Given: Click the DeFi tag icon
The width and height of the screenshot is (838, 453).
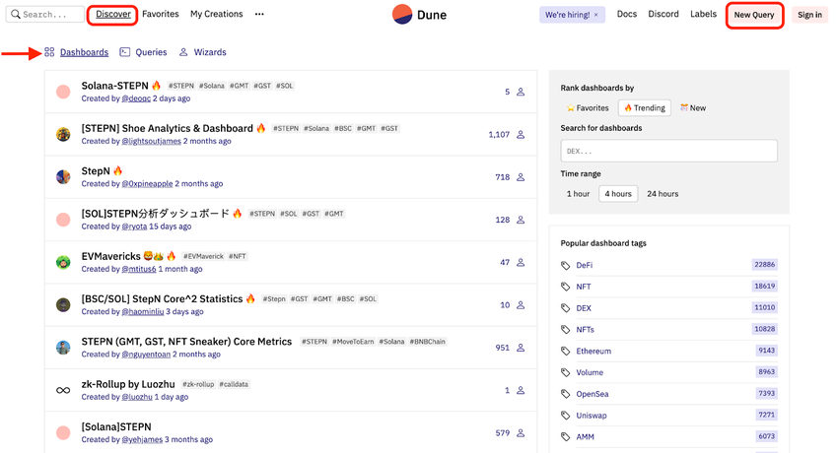Looking at the screenshot, I should (566, 265).
